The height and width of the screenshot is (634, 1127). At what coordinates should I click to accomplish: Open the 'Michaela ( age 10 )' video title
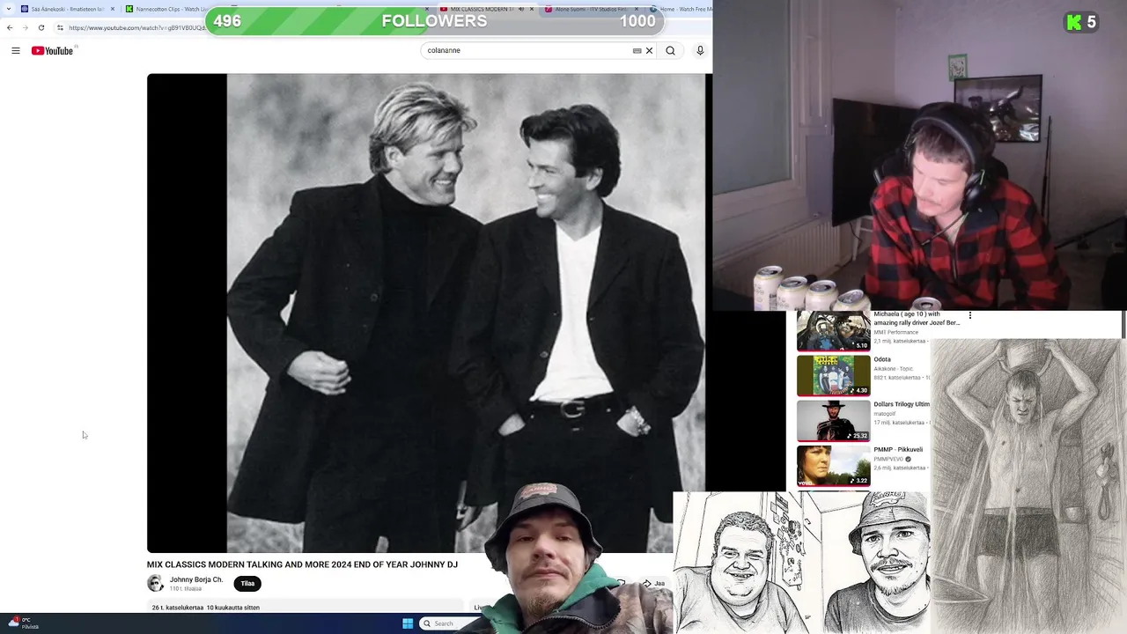point(917,318)
